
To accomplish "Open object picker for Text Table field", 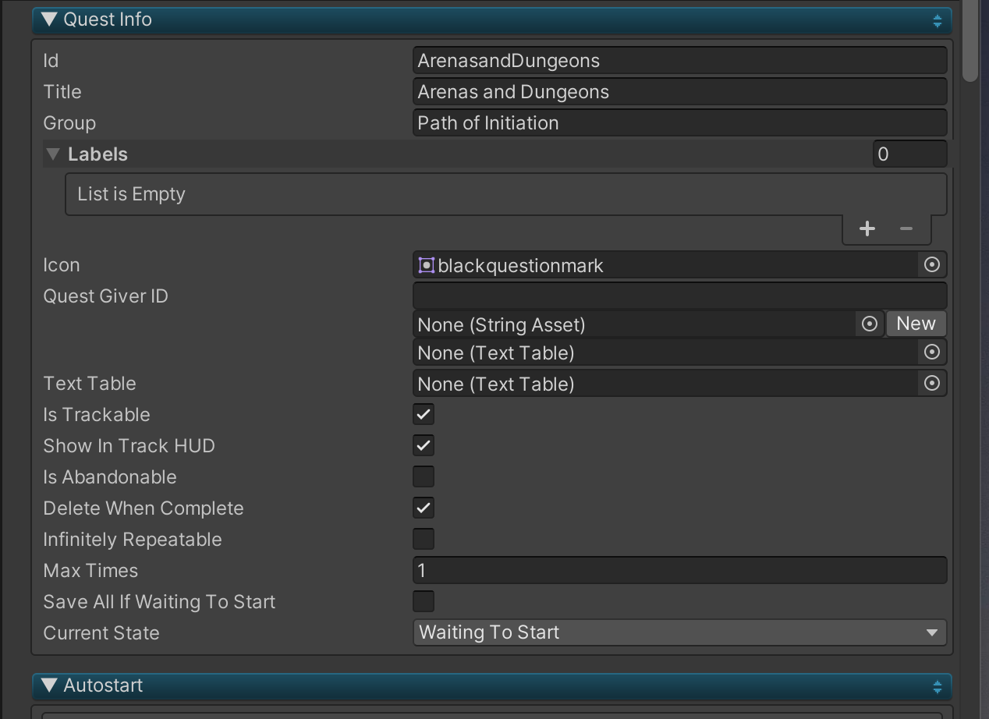I will coord(931,384).
